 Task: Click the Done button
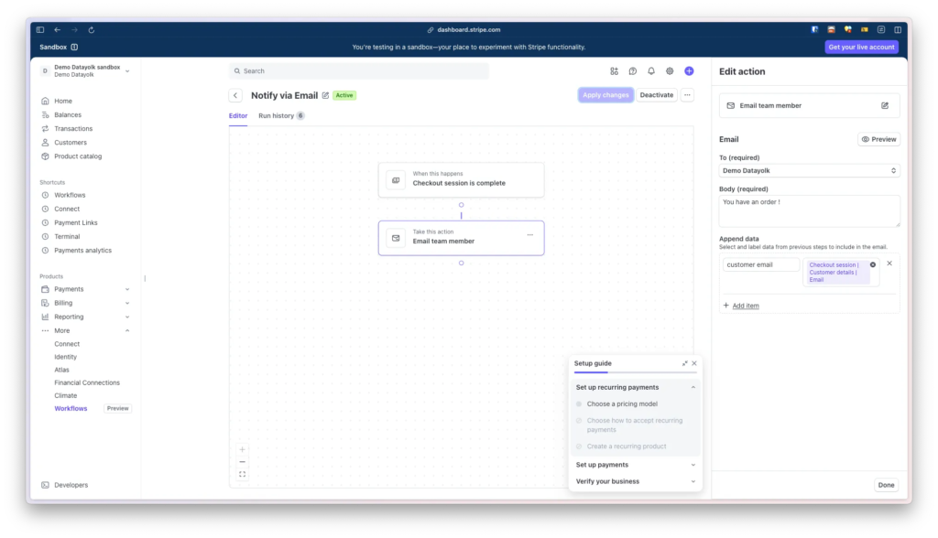tap(886, 486)
